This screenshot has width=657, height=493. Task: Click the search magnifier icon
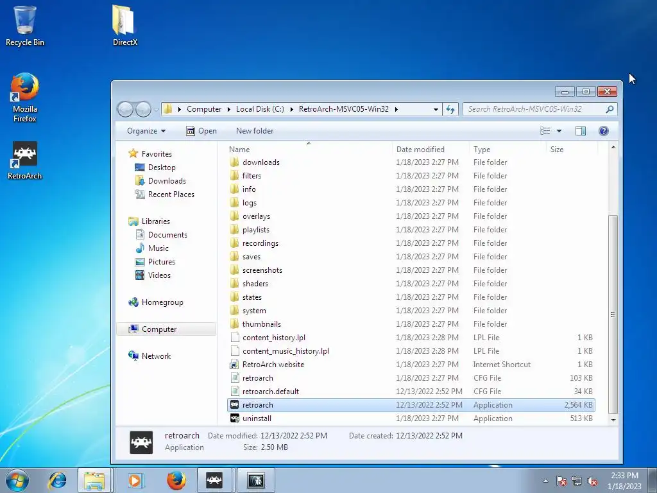pos(610,109)
